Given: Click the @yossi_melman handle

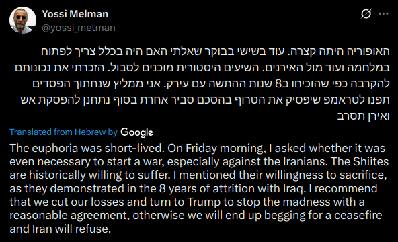Looking at the screenshot, I should tap(79, 28).
